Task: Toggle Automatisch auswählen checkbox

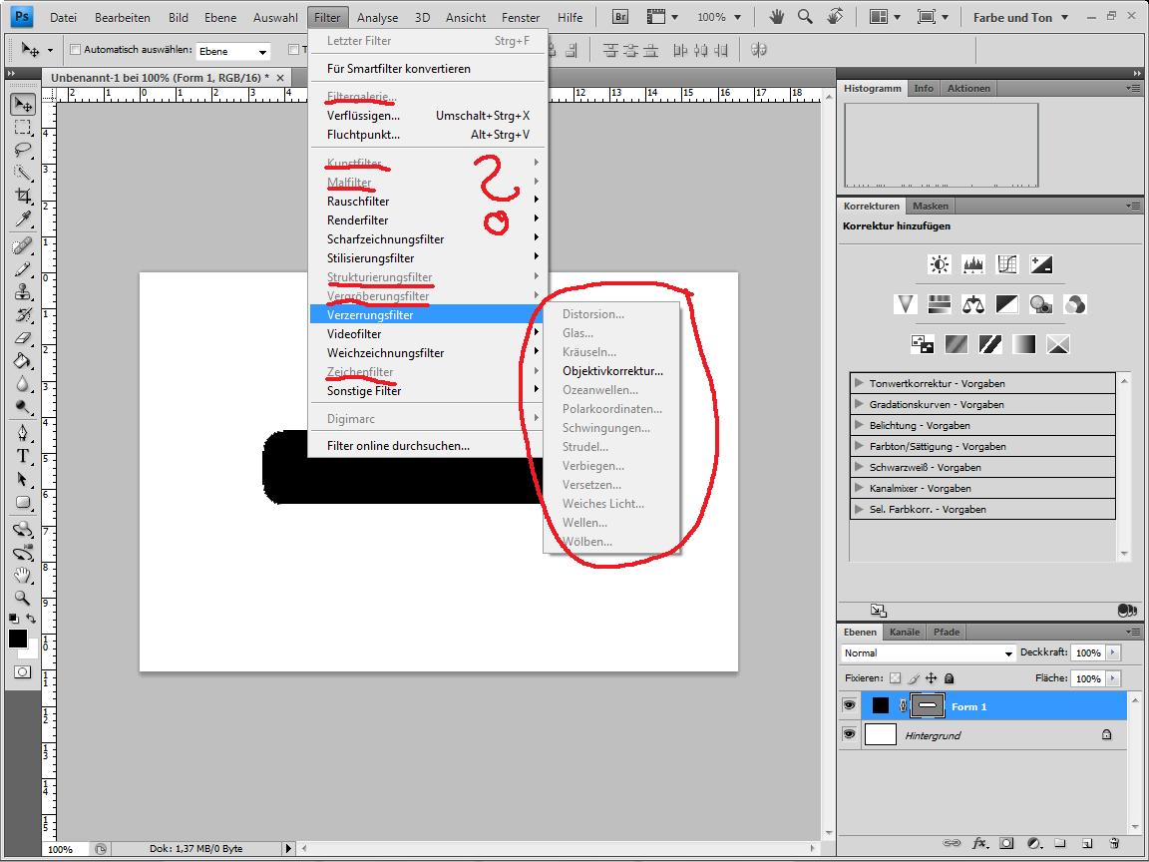Action: (x=75, y=50)
